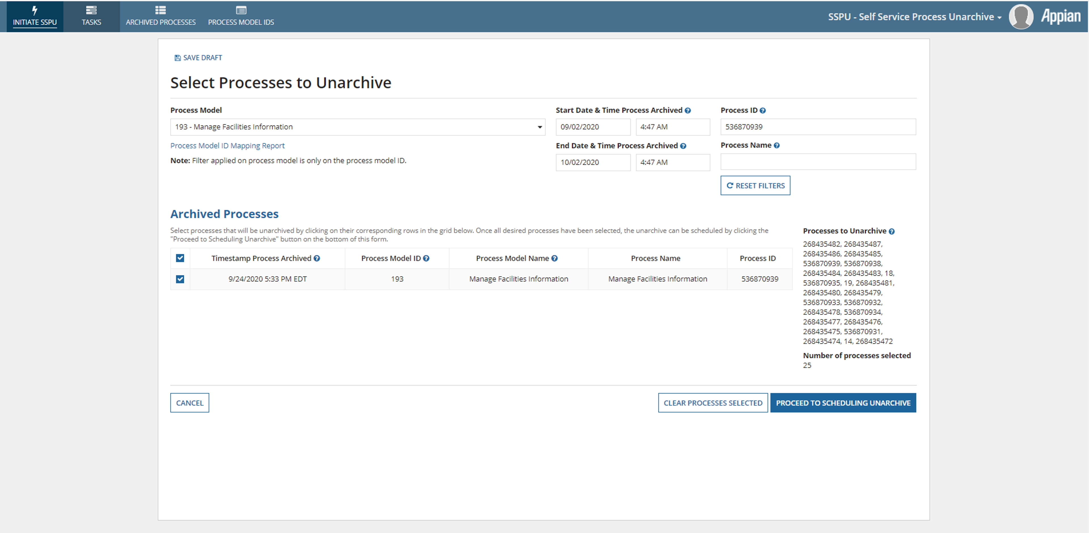Open help icon beside the Process Name filter label
Screen dimensions: 1089x533
776,145
